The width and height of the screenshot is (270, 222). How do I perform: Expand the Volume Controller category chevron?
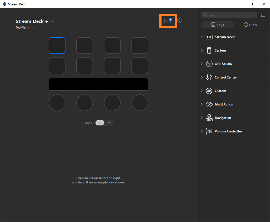(202, 131)
